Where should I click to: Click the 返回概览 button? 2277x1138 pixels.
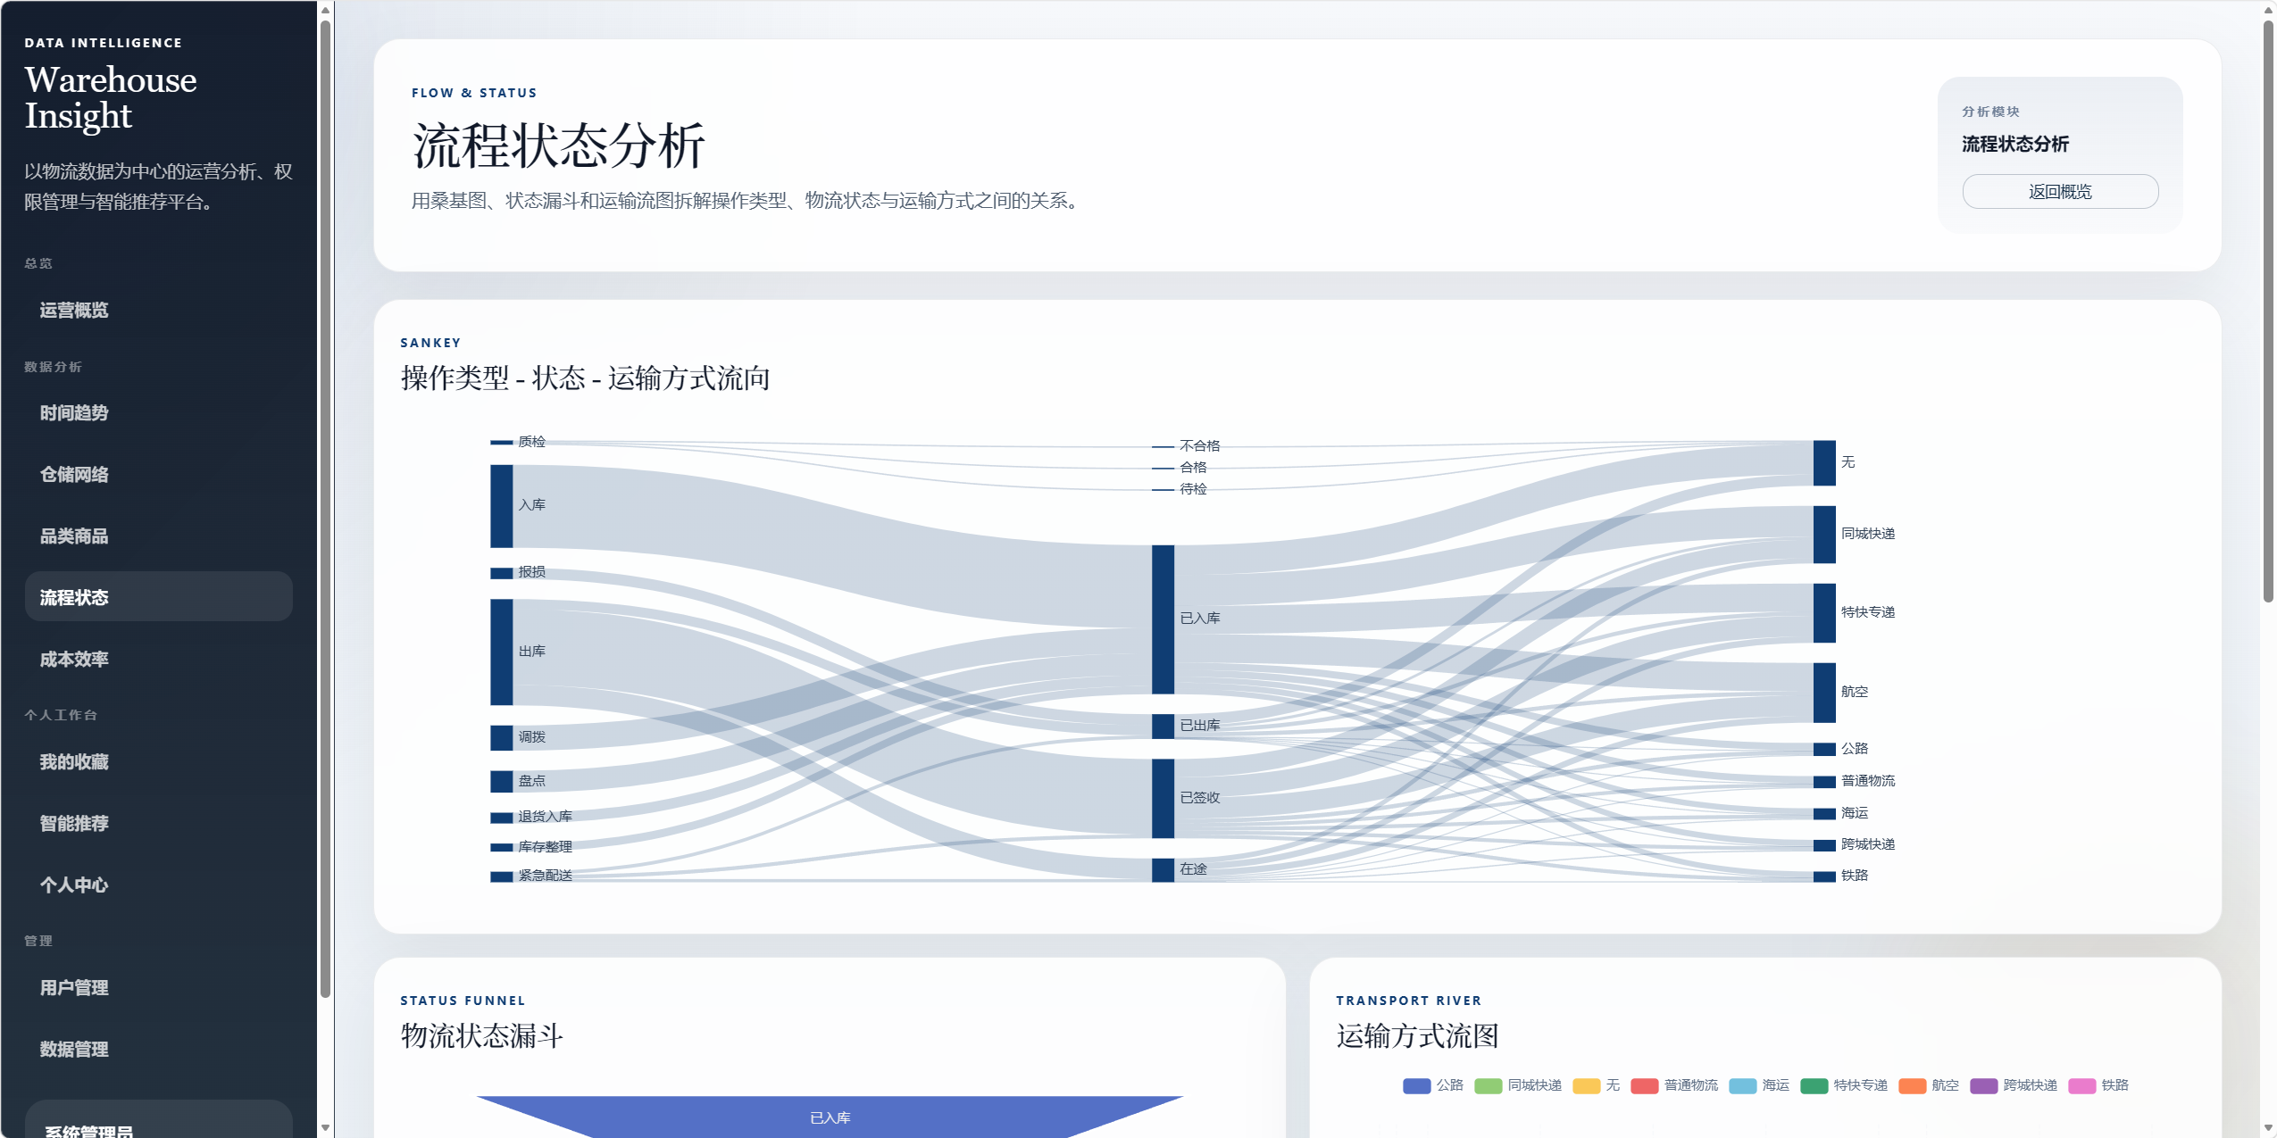click(2059, 192)
